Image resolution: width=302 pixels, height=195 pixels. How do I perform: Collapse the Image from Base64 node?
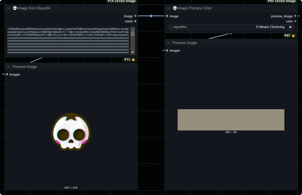(x=8, y=8)
